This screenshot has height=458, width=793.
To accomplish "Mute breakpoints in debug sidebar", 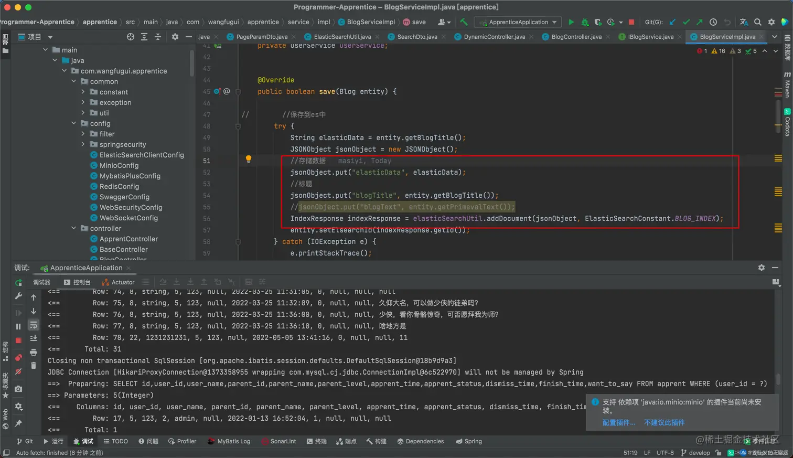I will pyautogui.click(x=18, y=371).
